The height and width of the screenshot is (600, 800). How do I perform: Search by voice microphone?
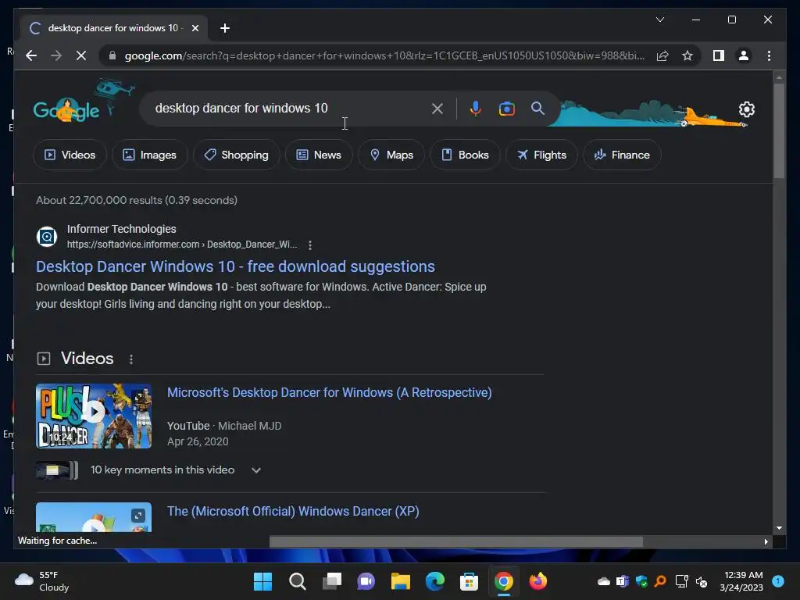pos(475,108)
